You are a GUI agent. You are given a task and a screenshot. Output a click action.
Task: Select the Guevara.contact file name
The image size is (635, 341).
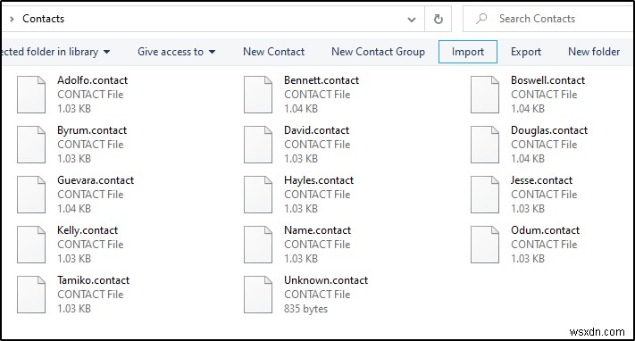pyautogui.click(x=96, y=180)
